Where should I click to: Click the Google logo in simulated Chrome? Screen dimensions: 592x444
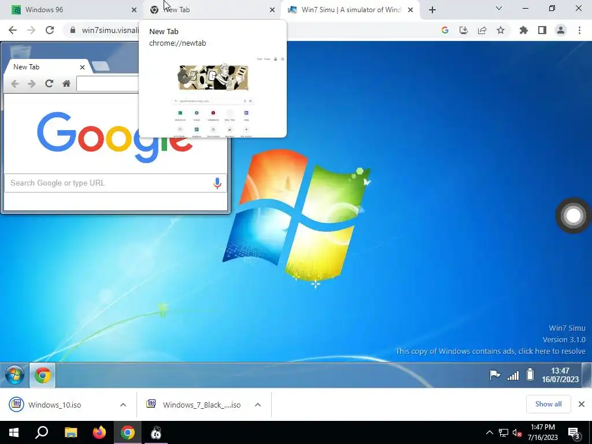pyautogui.click(x=115, y=136)
